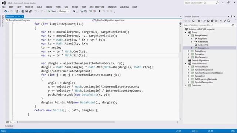Click the Open File toolbar icon
The image size is (237, 133).
click(x=23, y=11)
